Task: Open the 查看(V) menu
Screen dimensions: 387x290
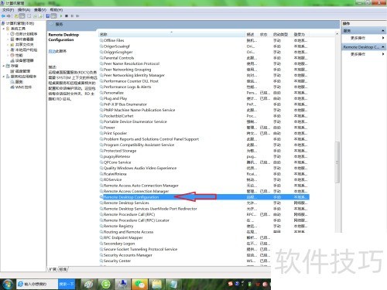Action: coord(40,10)
